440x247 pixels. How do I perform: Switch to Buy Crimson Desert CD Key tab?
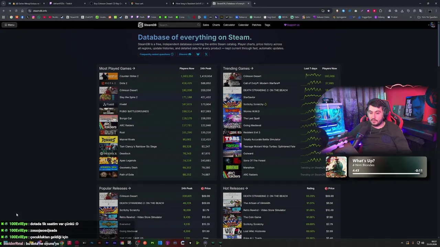coord(108,3)
